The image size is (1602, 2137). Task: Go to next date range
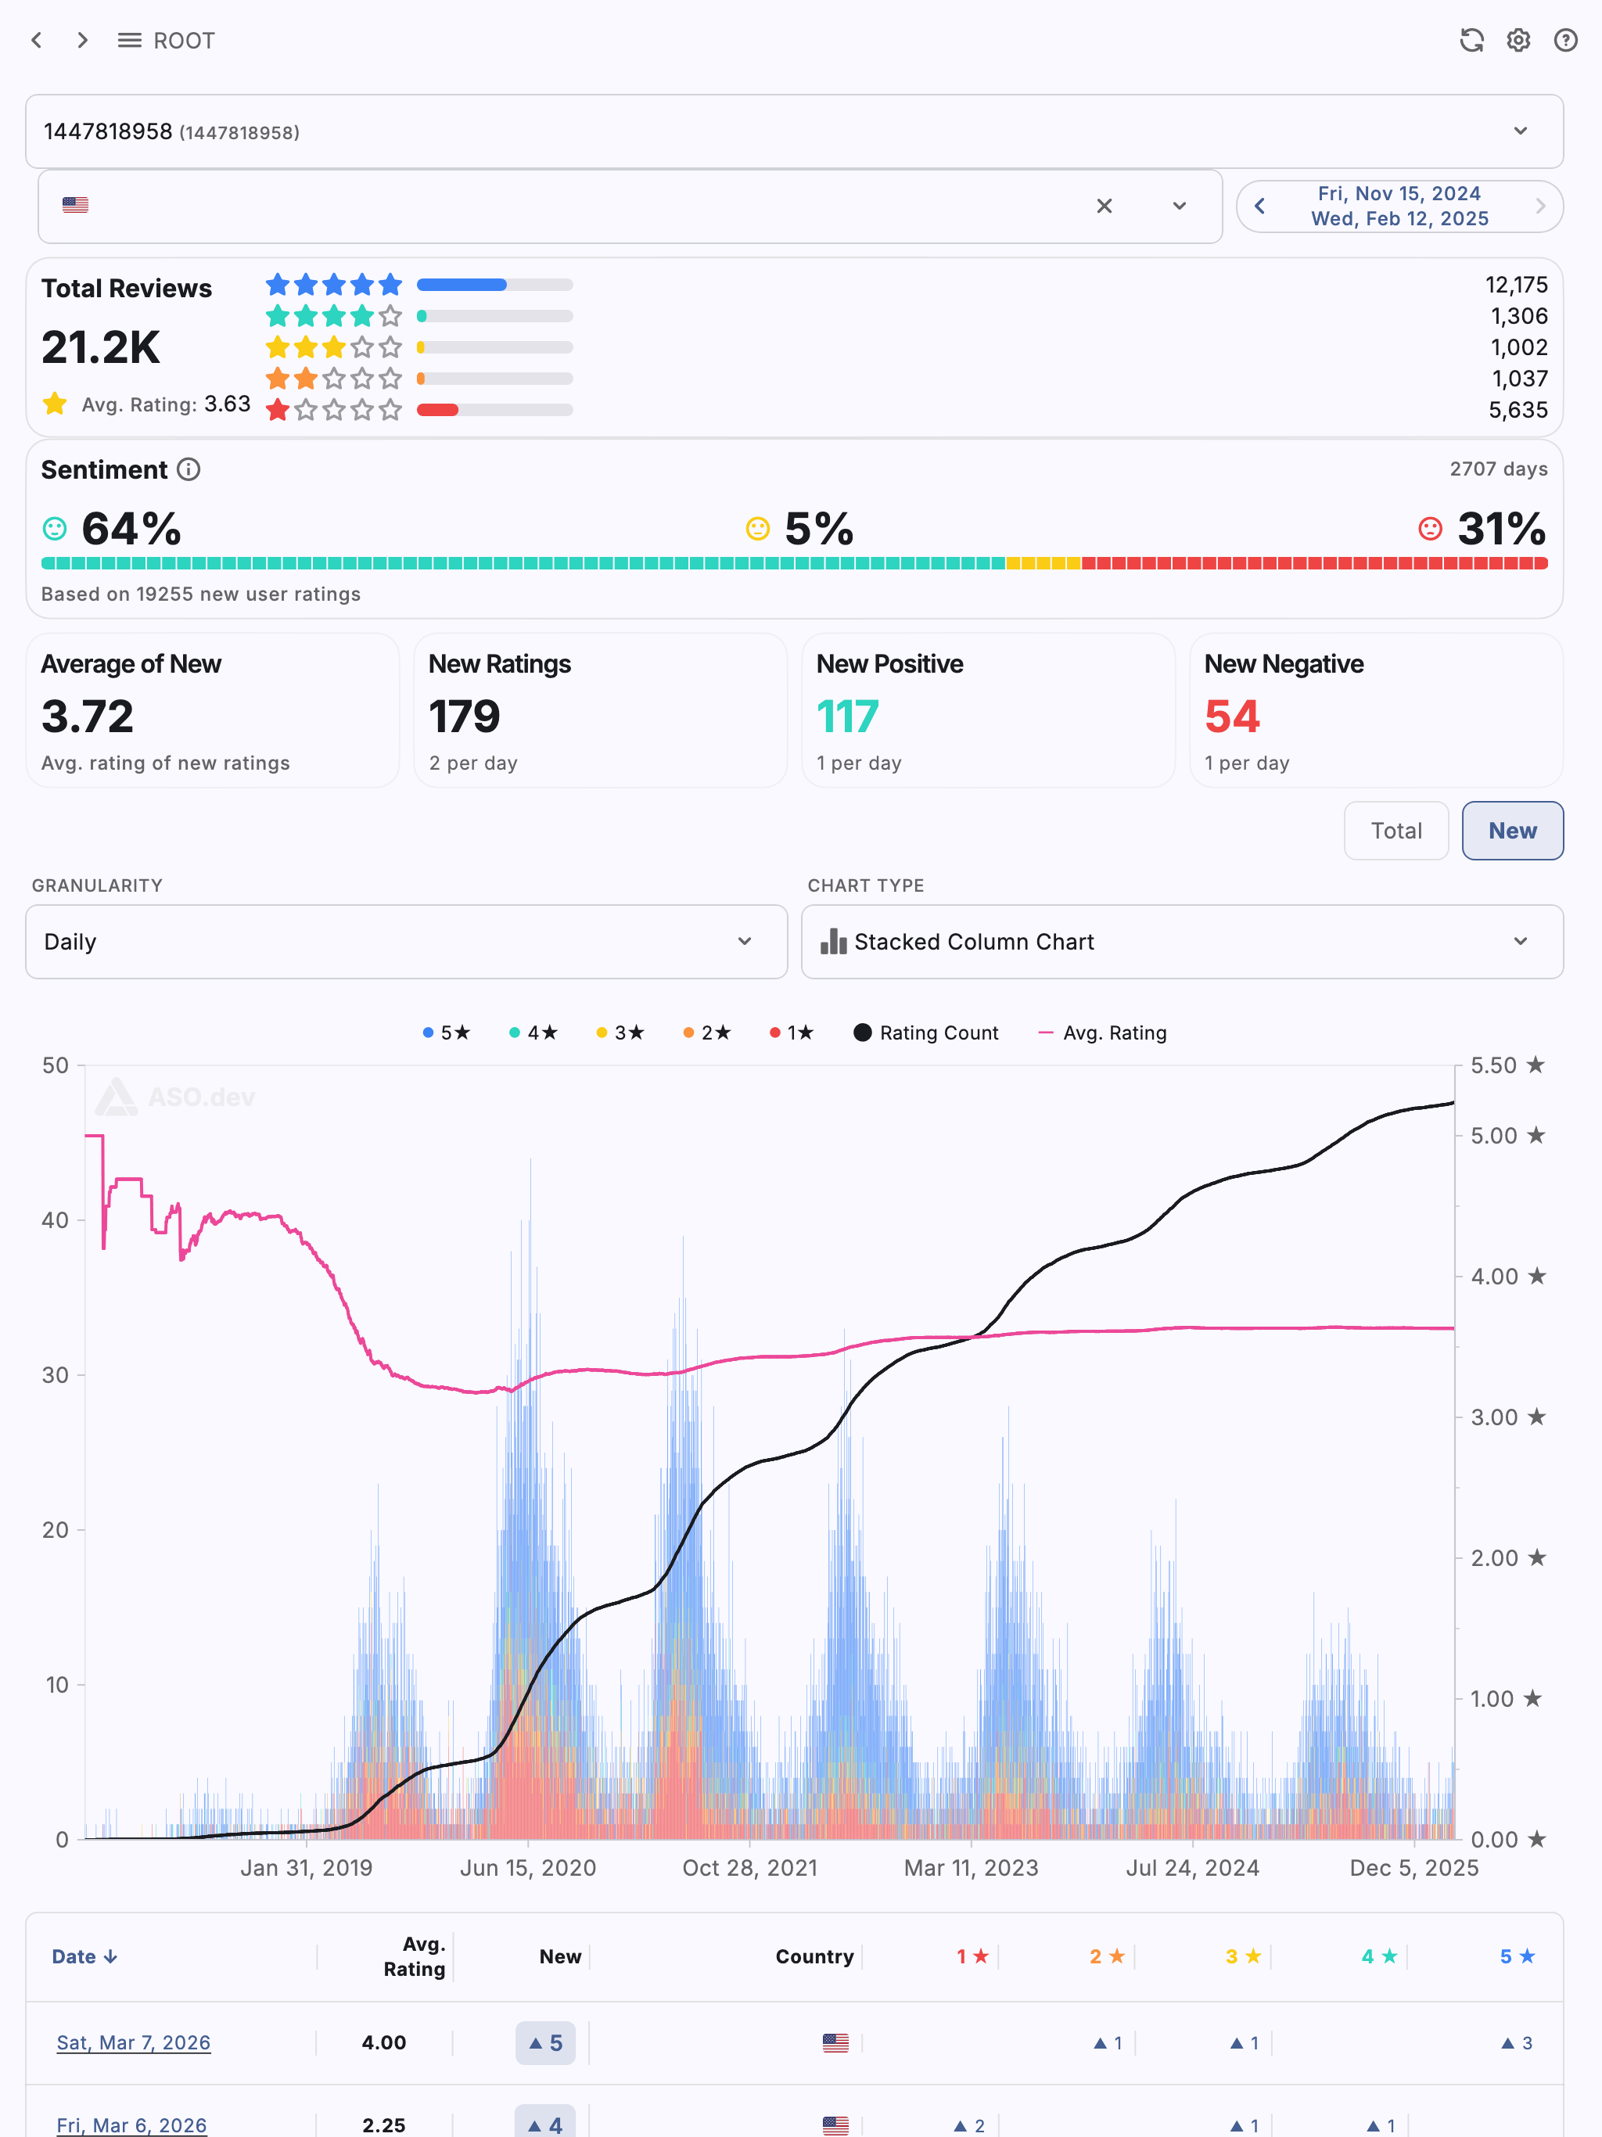coord(1540,206)
